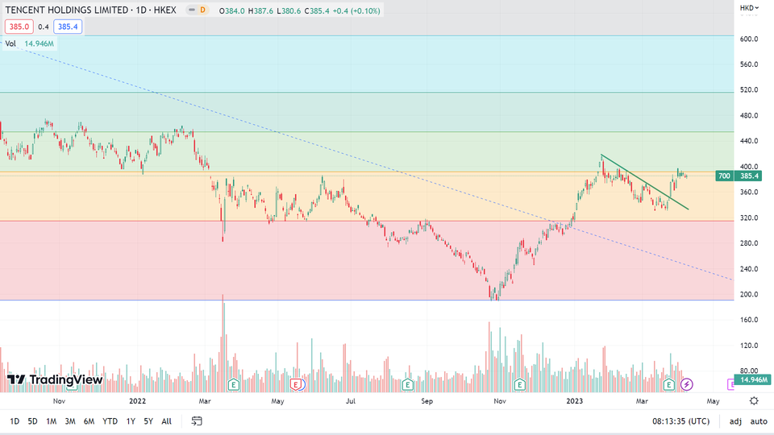The height and width of the screenshot is (435, 774).
Task: Click the +0.4 (+0.10%) change value
Action: point(356,10)
